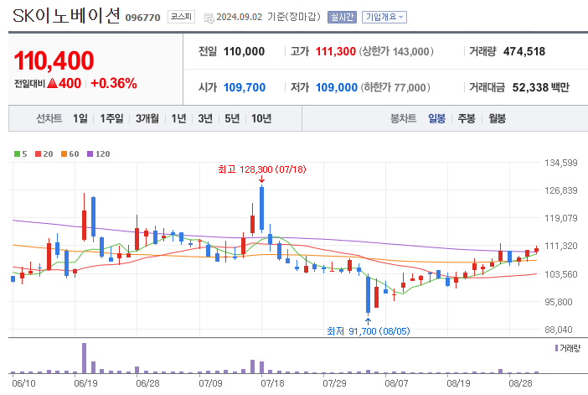Click the 시가 value 109,700
588x395 pixels.
pyautogui.click(x=245, y=87)
